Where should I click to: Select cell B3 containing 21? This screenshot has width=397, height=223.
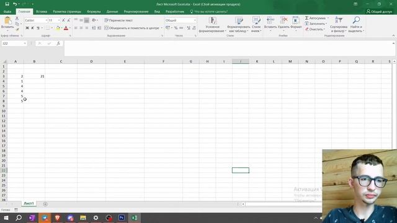coord(35,76)
